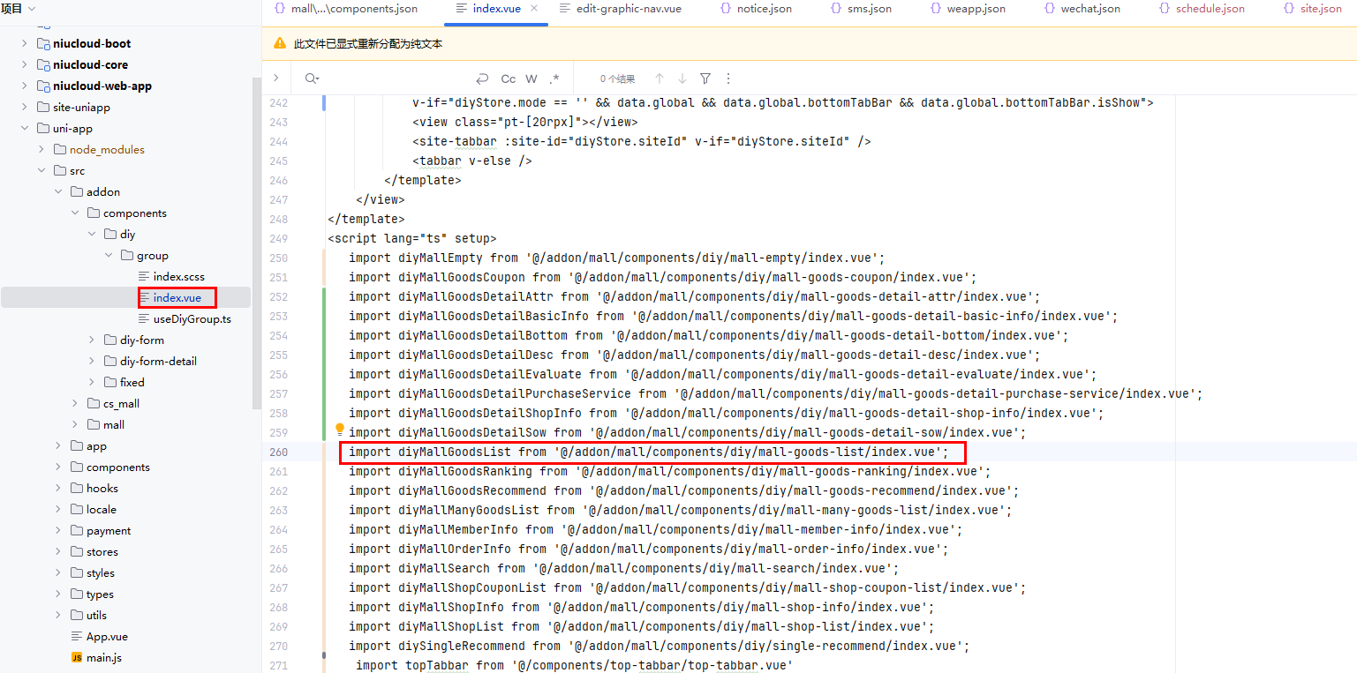Switch to the edit-graphic-nav.vue tab
This screenshot has height=673, width=1357.
tap(621, 9)
